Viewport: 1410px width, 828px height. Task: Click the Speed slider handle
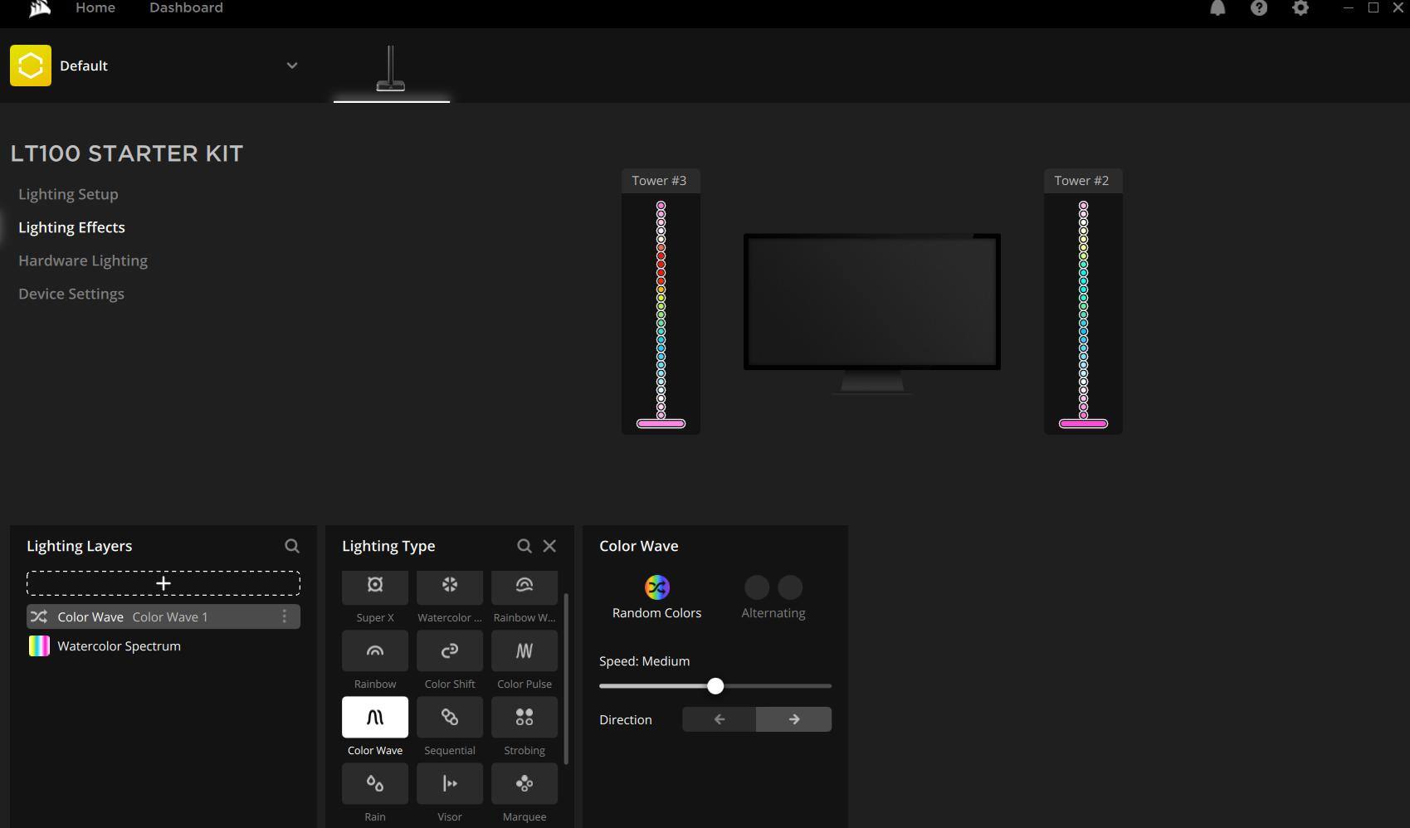click(715, 686)
